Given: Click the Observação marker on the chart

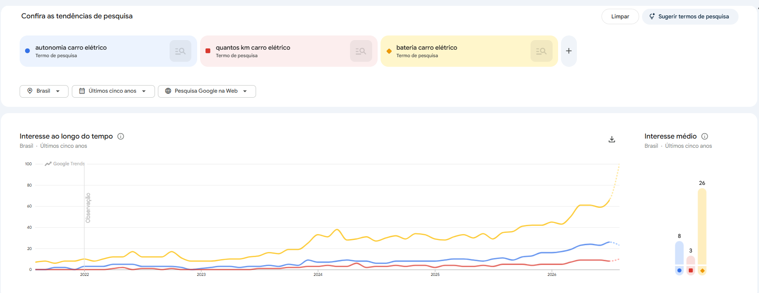Looking at the screenshot, I should 88,208.
